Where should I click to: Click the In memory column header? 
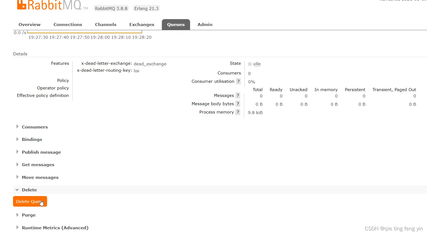(326, 89)
